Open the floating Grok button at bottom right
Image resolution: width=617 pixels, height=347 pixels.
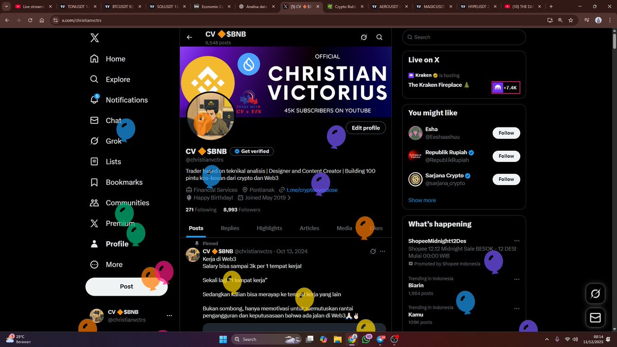tap(595, 294)
